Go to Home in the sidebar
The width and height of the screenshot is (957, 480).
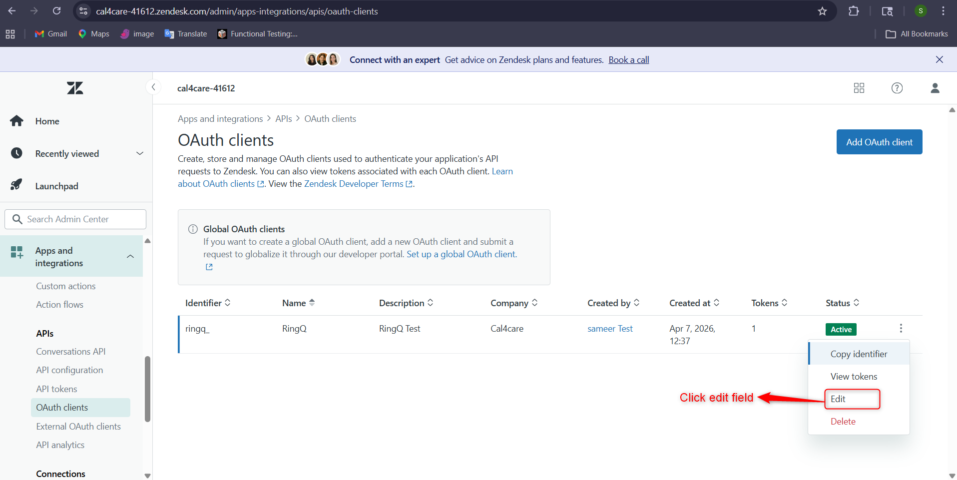click(47, 121)
